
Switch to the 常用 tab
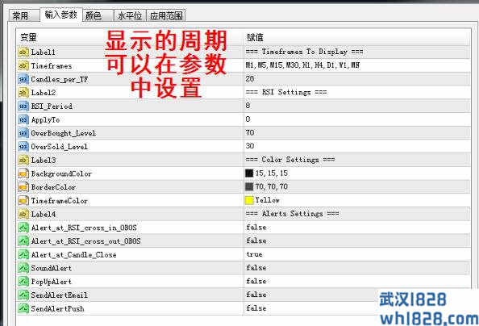click(24, 15)
